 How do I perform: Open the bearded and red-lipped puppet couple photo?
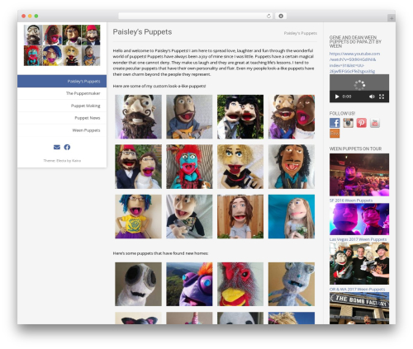click(292, 116)
